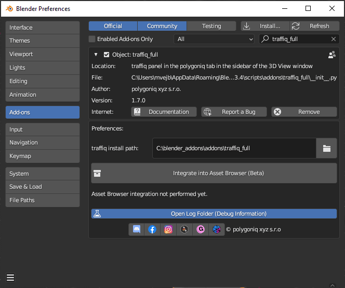Open the Keymap preferences section

tap(42, 156)
